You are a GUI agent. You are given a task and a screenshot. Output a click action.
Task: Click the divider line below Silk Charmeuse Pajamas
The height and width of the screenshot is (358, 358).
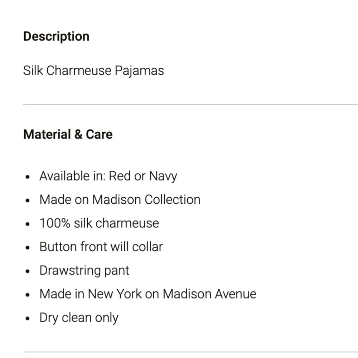(190, 105)
